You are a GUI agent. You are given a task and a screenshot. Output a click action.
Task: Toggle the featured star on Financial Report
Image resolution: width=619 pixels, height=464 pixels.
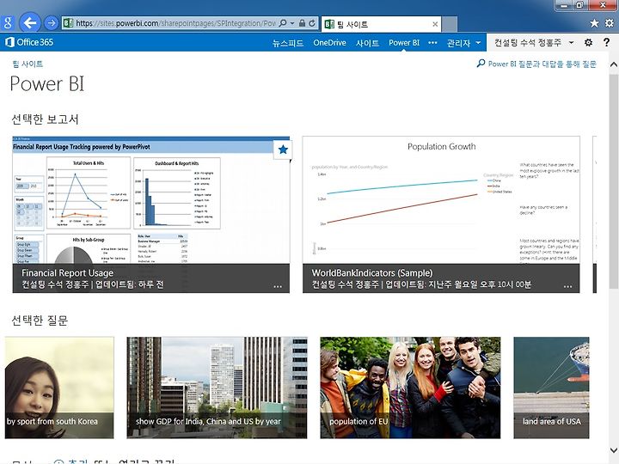click(x=283, y=150)
